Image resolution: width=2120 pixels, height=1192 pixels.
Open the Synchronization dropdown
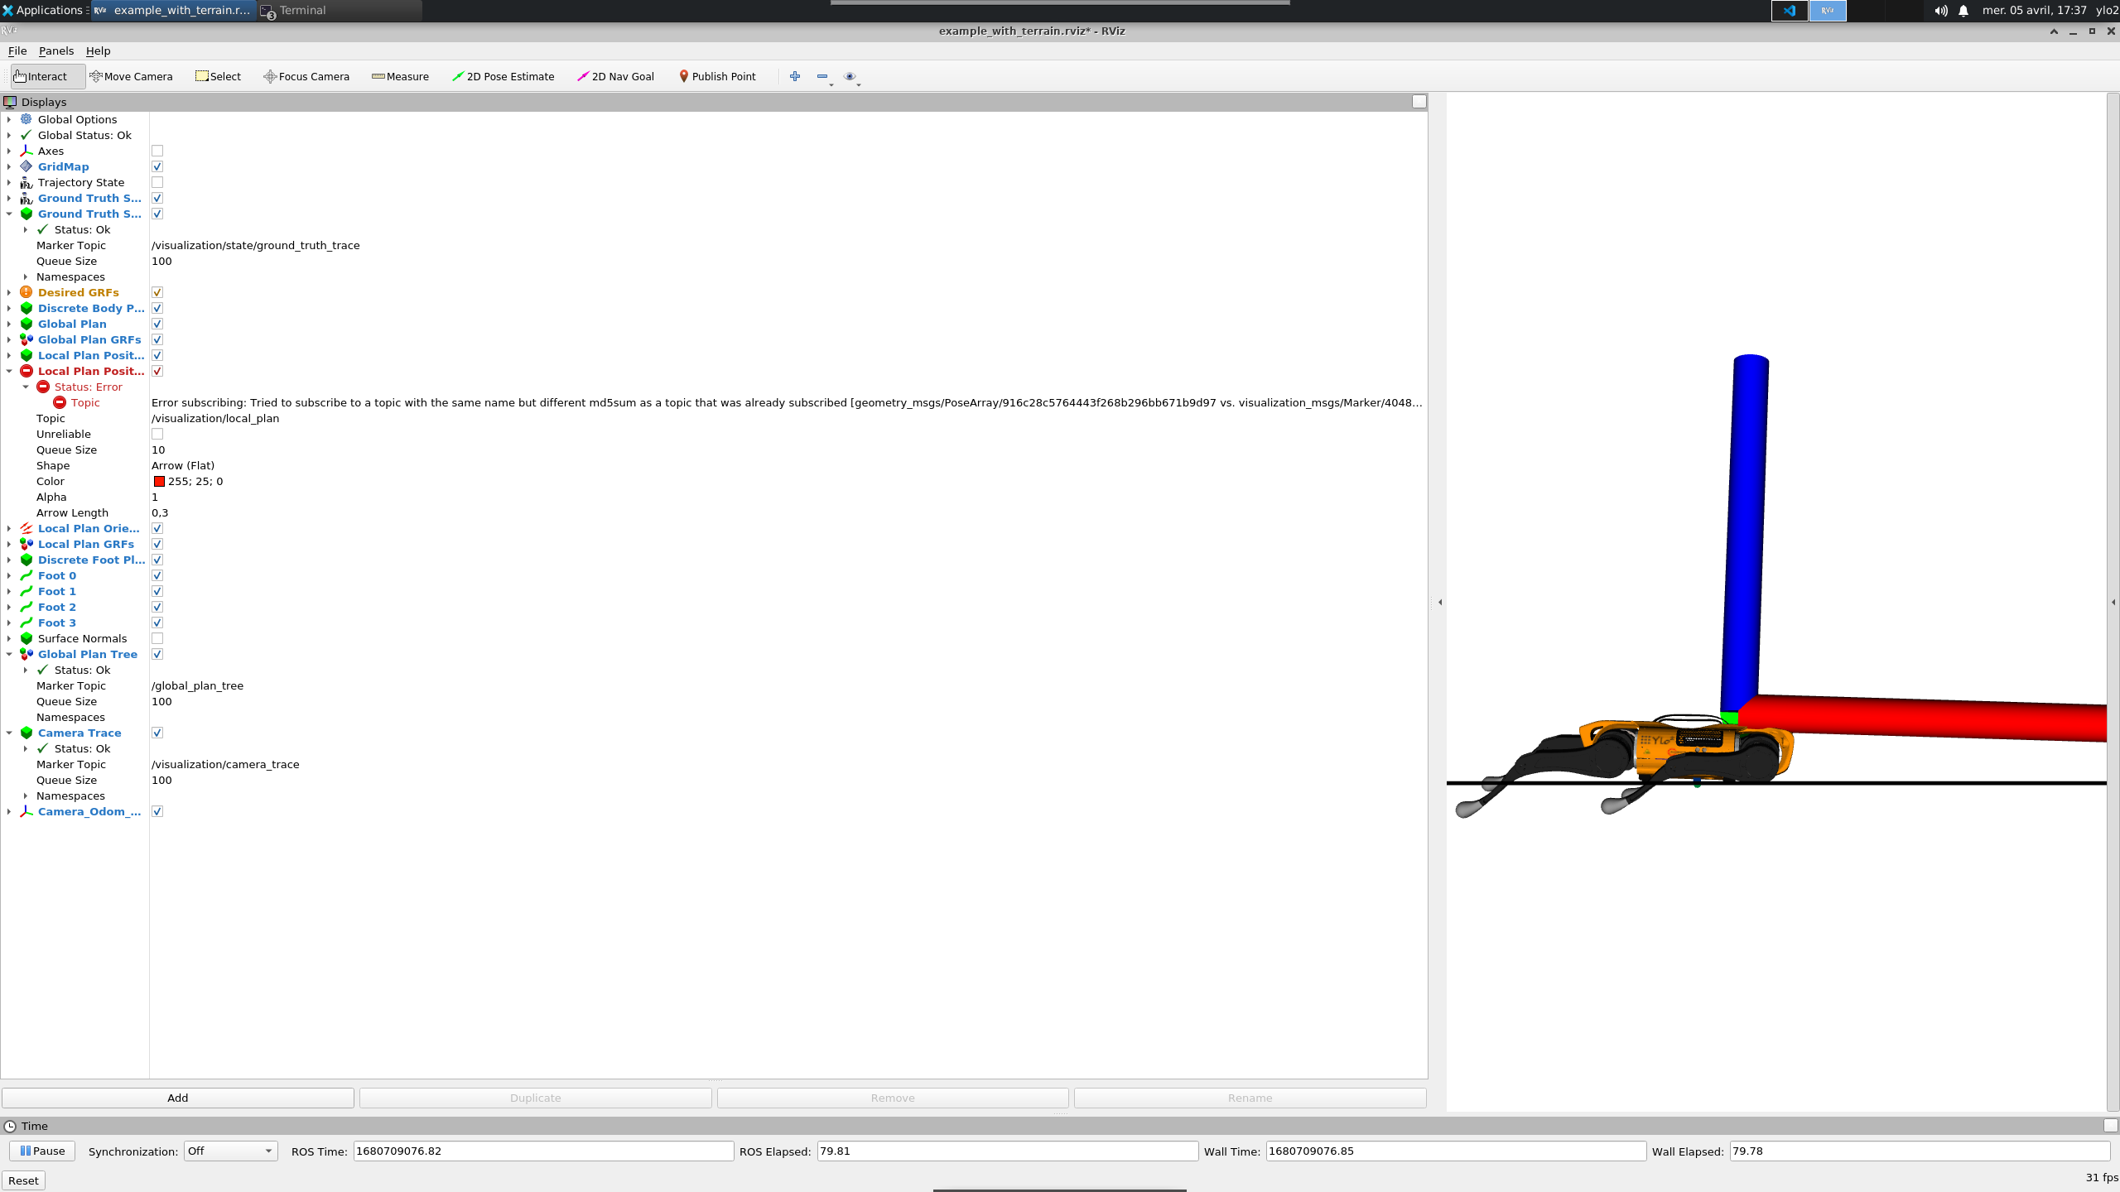point(229,1151)
